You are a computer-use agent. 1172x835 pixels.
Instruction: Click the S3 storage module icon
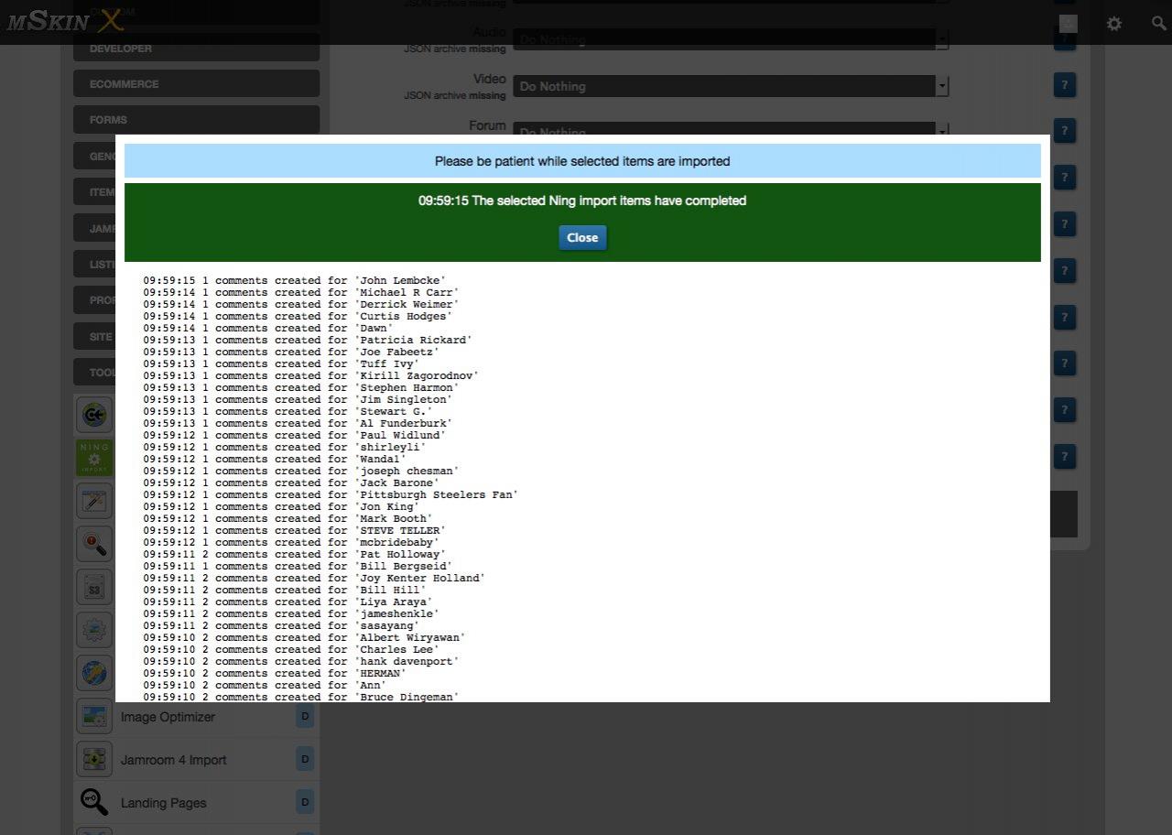pyautogui.click(x=94, y=588)
